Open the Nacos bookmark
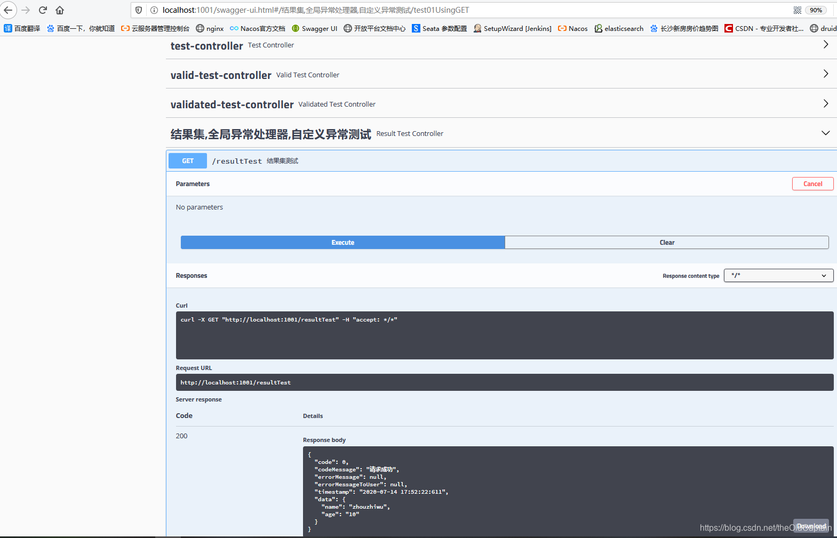The image size is (837, 538). click(x=573, y=28)
